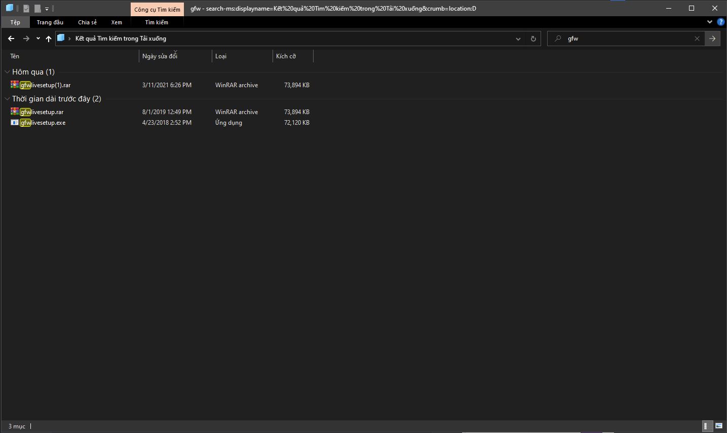Open recent locations dropdown arrow
Image resolution: width=727 pixels, height=433 pixels.
pyautogui.click(x=38, y=39)
